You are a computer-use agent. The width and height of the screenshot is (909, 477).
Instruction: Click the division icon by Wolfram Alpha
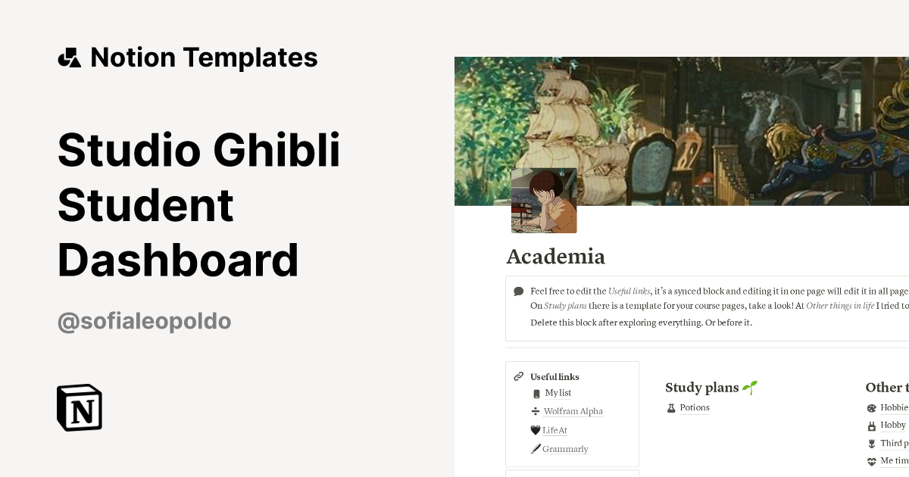tap(536, 411)
